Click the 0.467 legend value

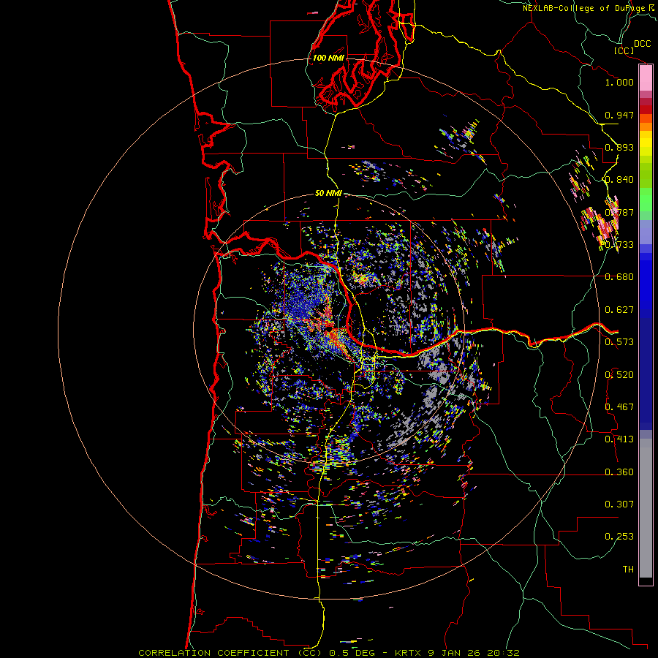(619, 407)
